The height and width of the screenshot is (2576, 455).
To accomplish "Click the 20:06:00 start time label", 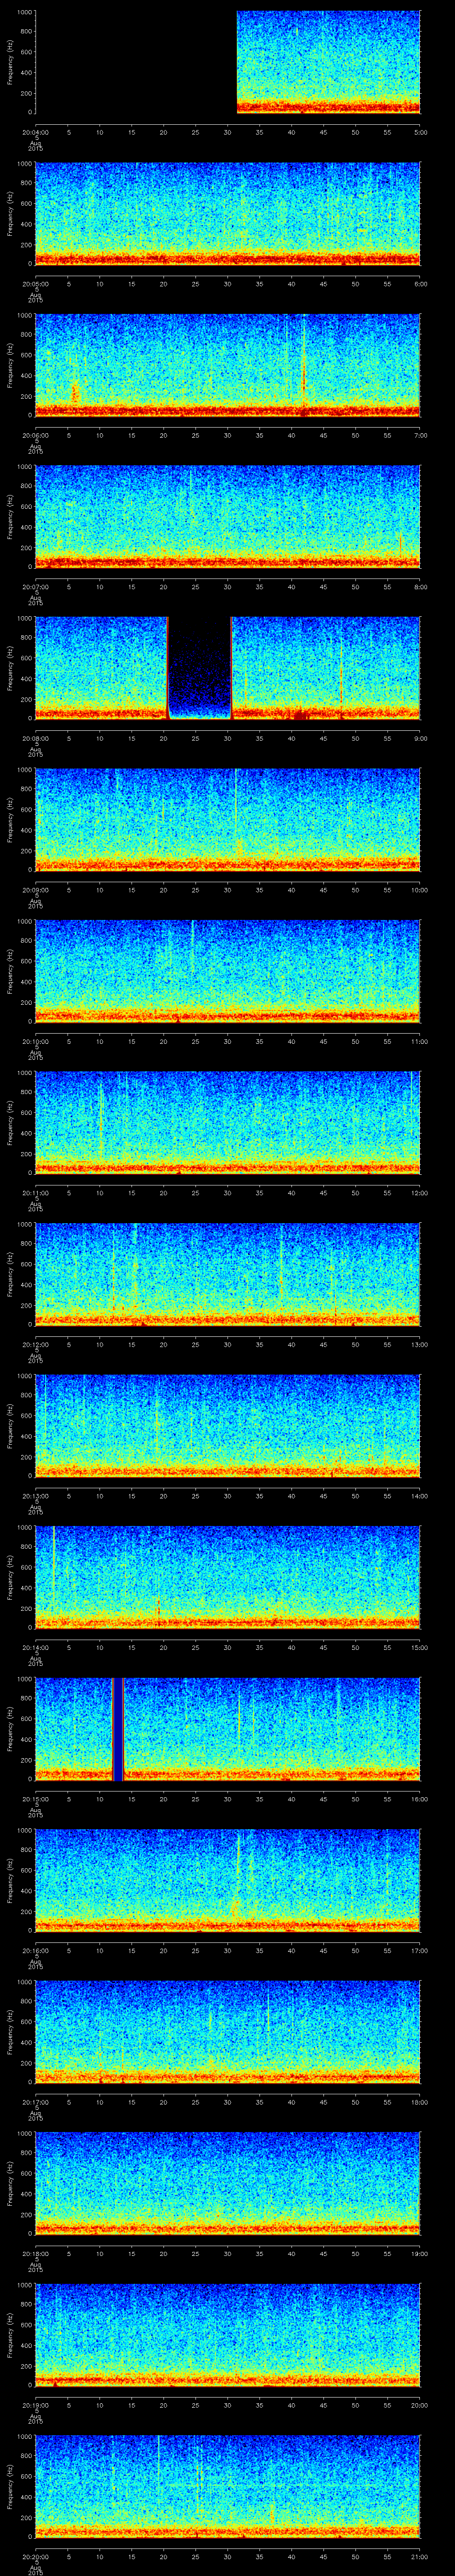I will 35,435.
